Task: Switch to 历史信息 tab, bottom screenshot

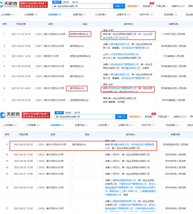Action: point(172,125)
